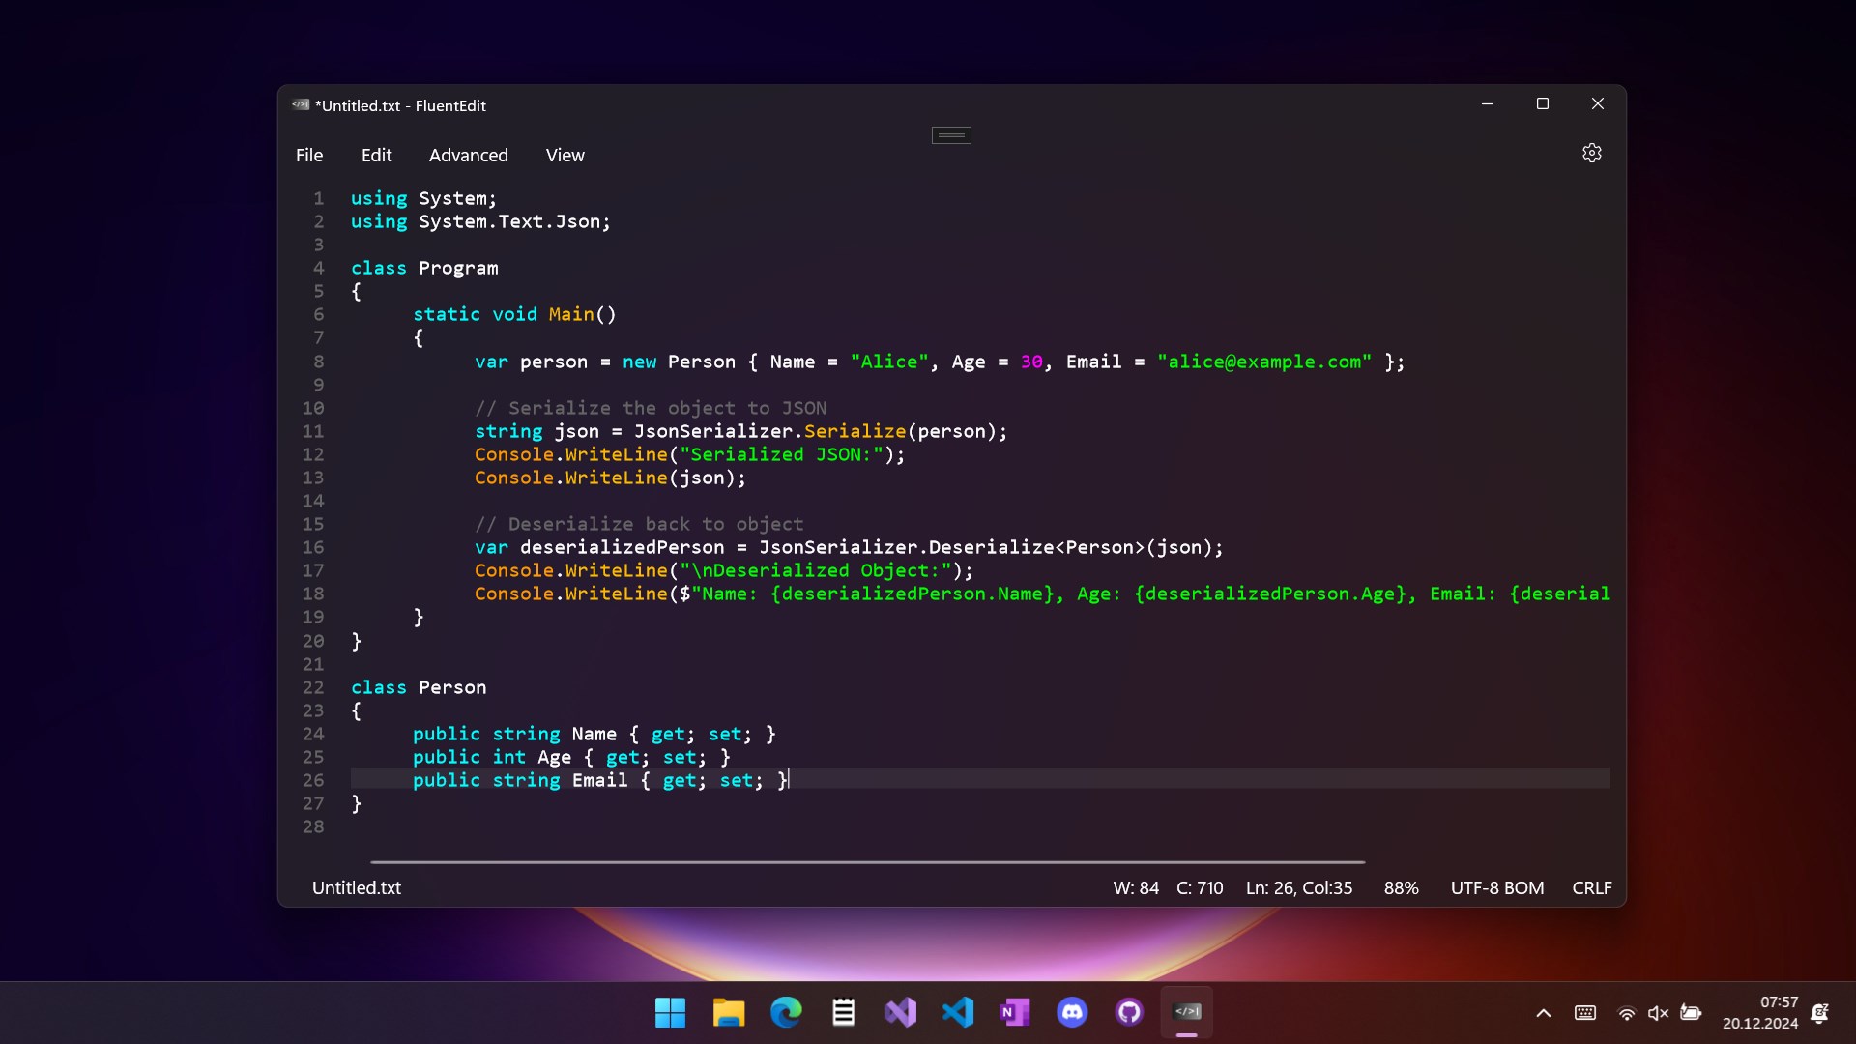Screen dimensions: 1856x1044
Task: Open Visual Studio Code from the taskbar
Action: coord(958,1012)
